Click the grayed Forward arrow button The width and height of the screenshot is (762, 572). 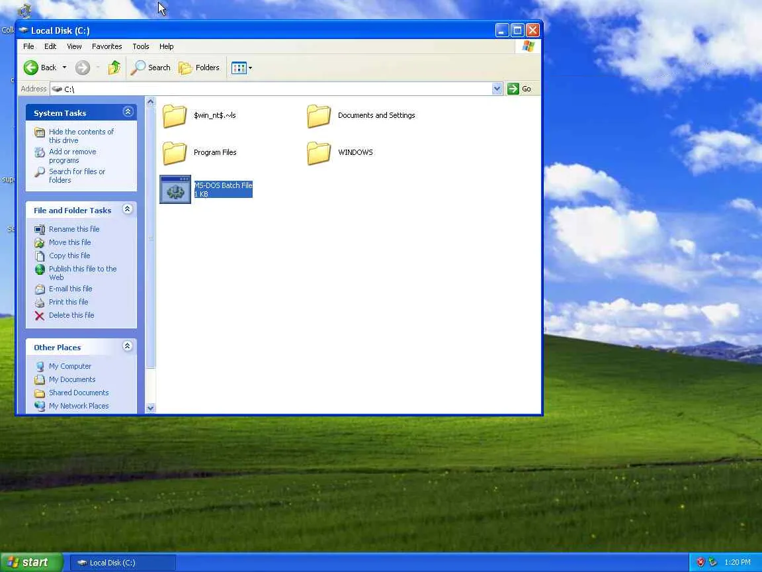coord(83,68)
